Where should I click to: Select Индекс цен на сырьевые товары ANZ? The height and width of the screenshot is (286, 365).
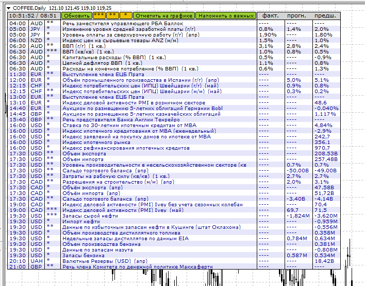tap(174, 41)
